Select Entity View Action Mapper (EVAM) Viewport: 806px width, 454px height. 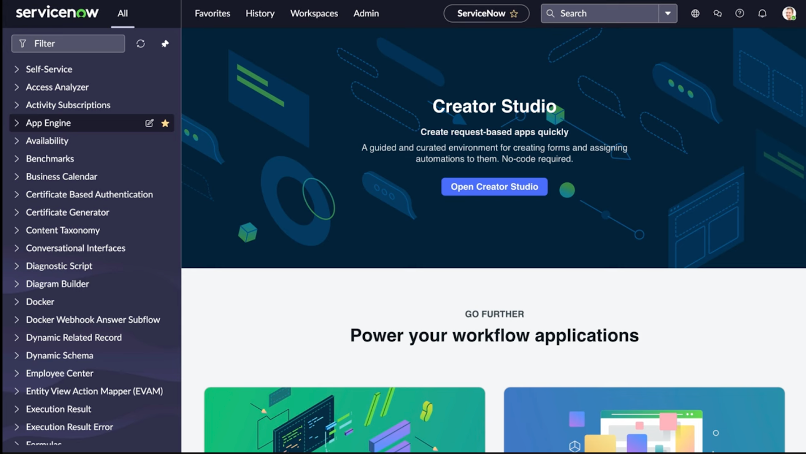point(94,391)
